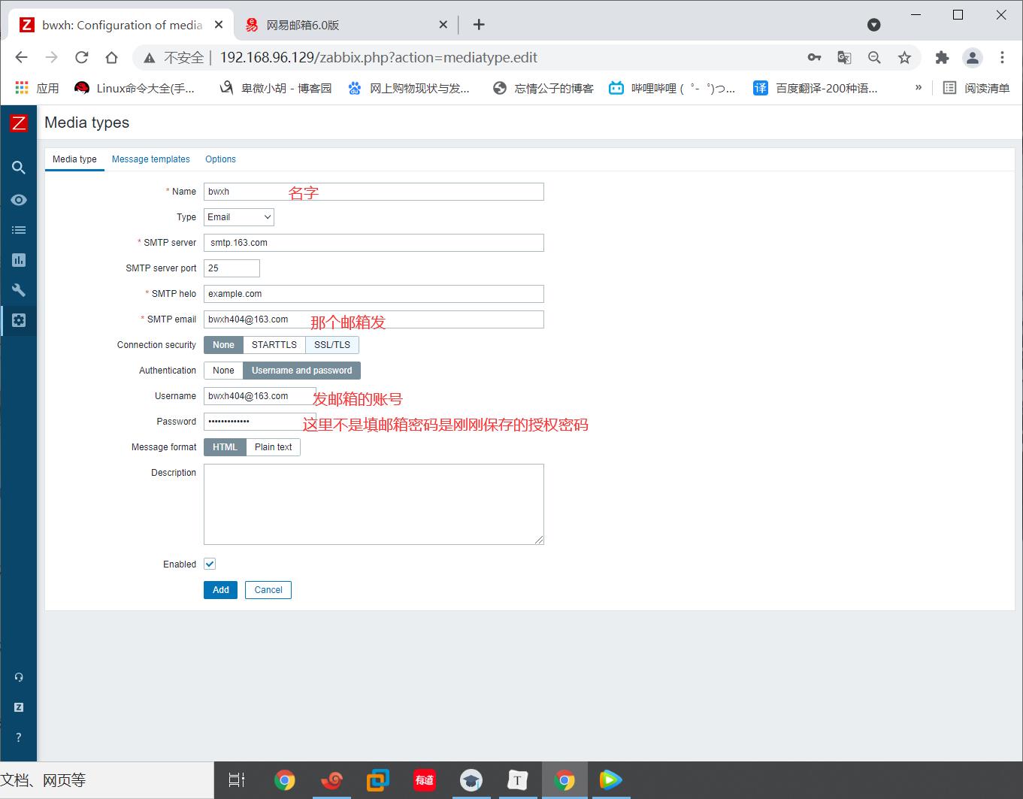1023x799 pixels.
Task: Reload the page with refresh icon
Action: (x=82, y=57)
